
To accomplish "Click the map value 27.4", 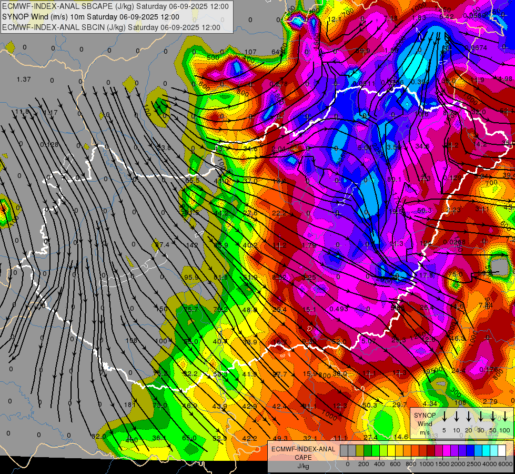I will coord(370,438).
